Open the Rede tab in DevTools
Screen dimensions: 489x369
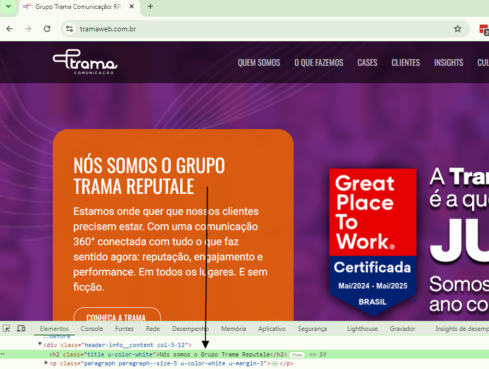coord(153,329)
